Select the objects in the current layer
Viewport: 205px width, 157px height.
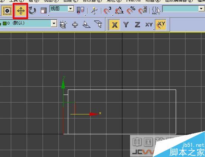point(98,24)
